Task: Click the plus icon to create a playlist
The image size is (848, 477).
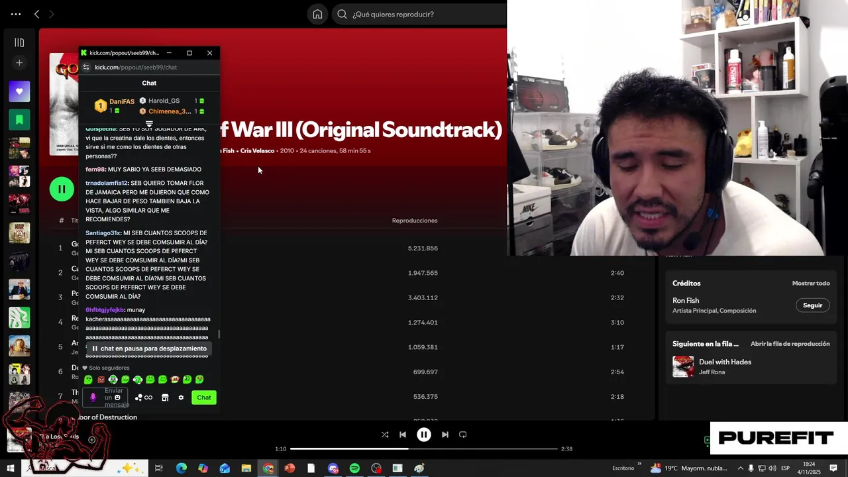Action: coord(19,63)
